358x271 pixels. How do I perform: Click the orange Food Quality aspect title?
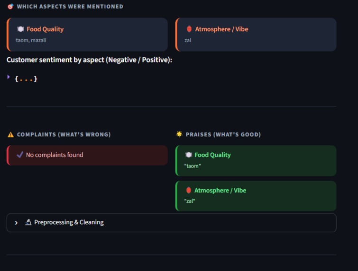tap(45, 29)
